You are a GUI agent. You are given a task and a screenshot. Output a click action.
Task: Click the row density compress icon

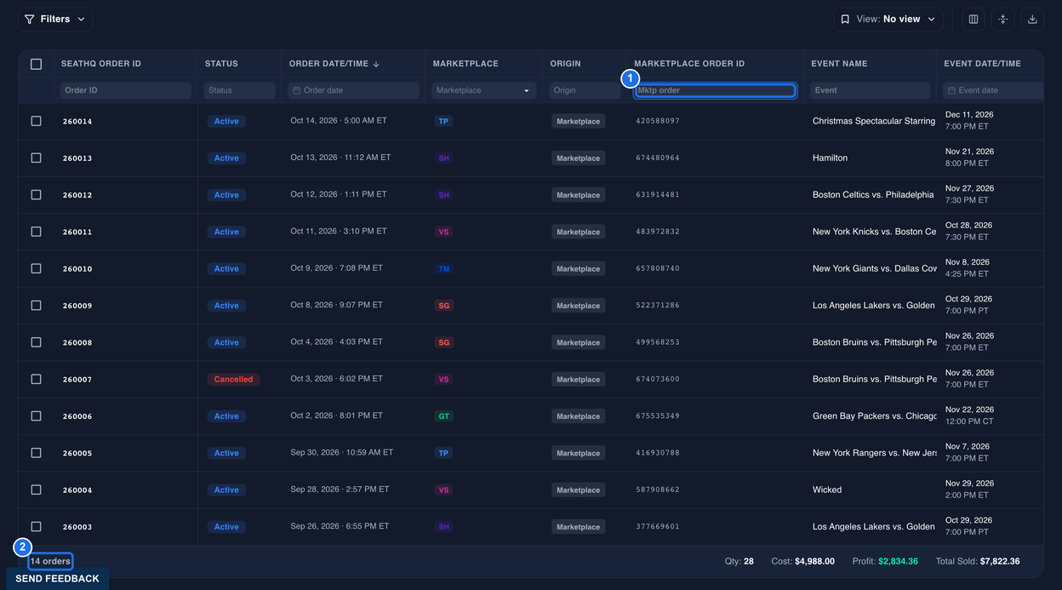(x=1002, y=19)
